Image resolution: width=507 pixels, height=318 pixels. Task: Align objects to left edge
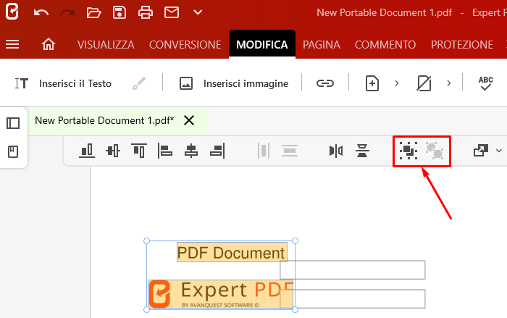165,151
